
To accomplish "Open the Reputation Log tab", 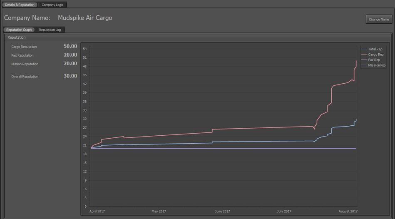I will click(x=50, y=30).
